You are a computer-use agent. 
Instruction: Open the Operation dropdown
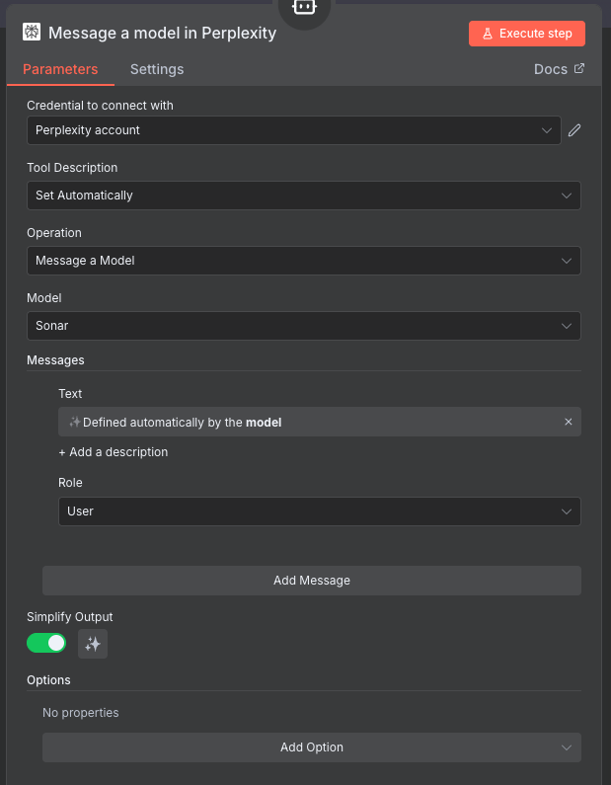(304, 261)
